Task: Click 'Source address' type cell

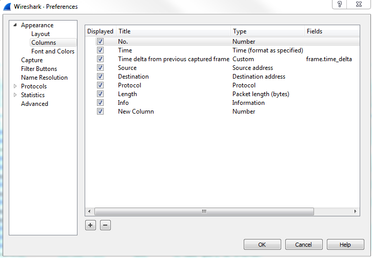Action: pos(252,68)
